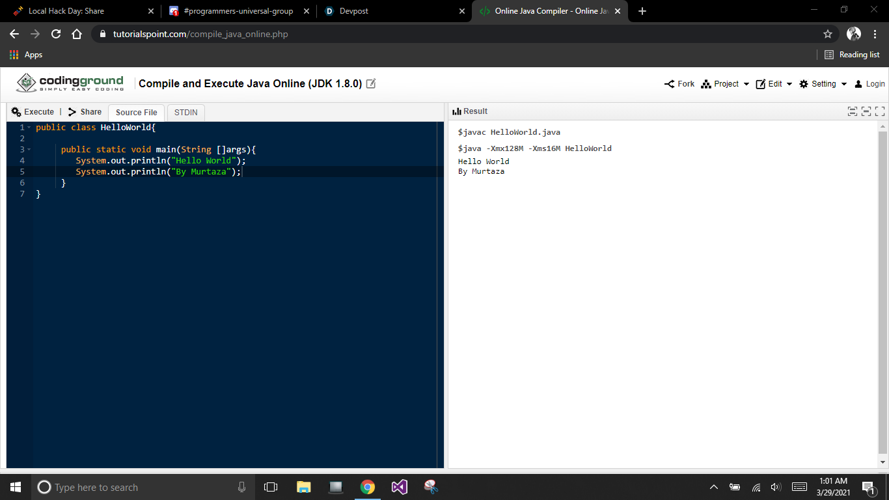Open the Reading list
Viewport: 889px width, 500px height.
852,55
